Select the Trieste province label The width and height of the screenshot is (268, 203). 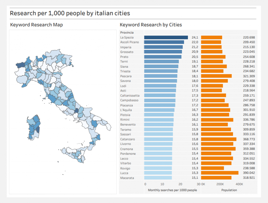pos(125,71)
